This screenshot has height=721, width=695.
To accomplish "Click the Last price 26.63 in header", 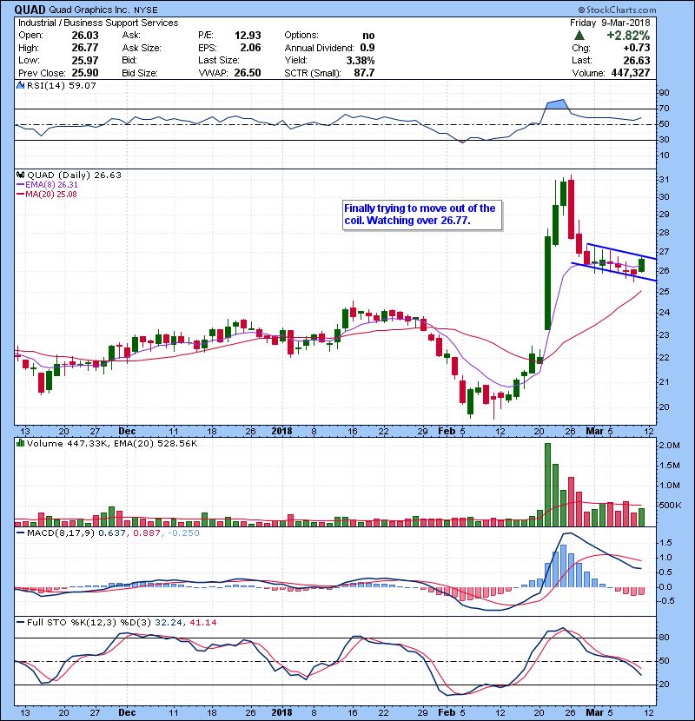I will [637, 60].
